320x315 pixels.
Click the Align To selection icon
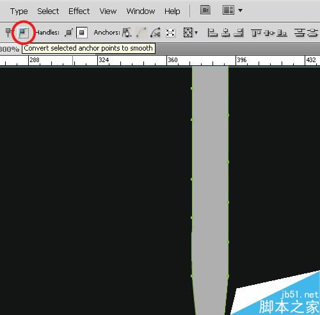point(188,33)
